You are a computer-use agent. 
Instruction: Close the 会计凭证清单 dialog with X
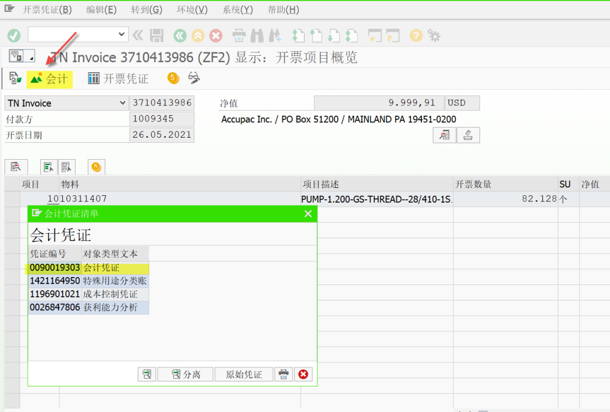[308, 214]
